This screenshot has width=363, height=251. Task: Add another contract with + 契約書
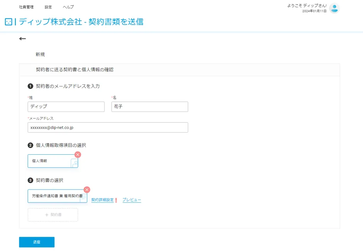coord(53,215)
